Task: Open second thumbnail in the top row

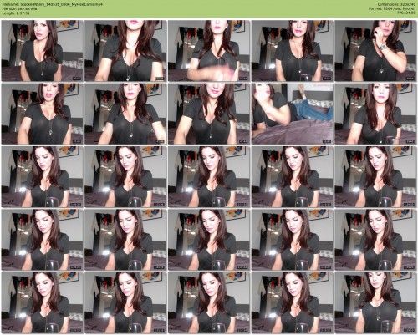Action: (125, 51)
